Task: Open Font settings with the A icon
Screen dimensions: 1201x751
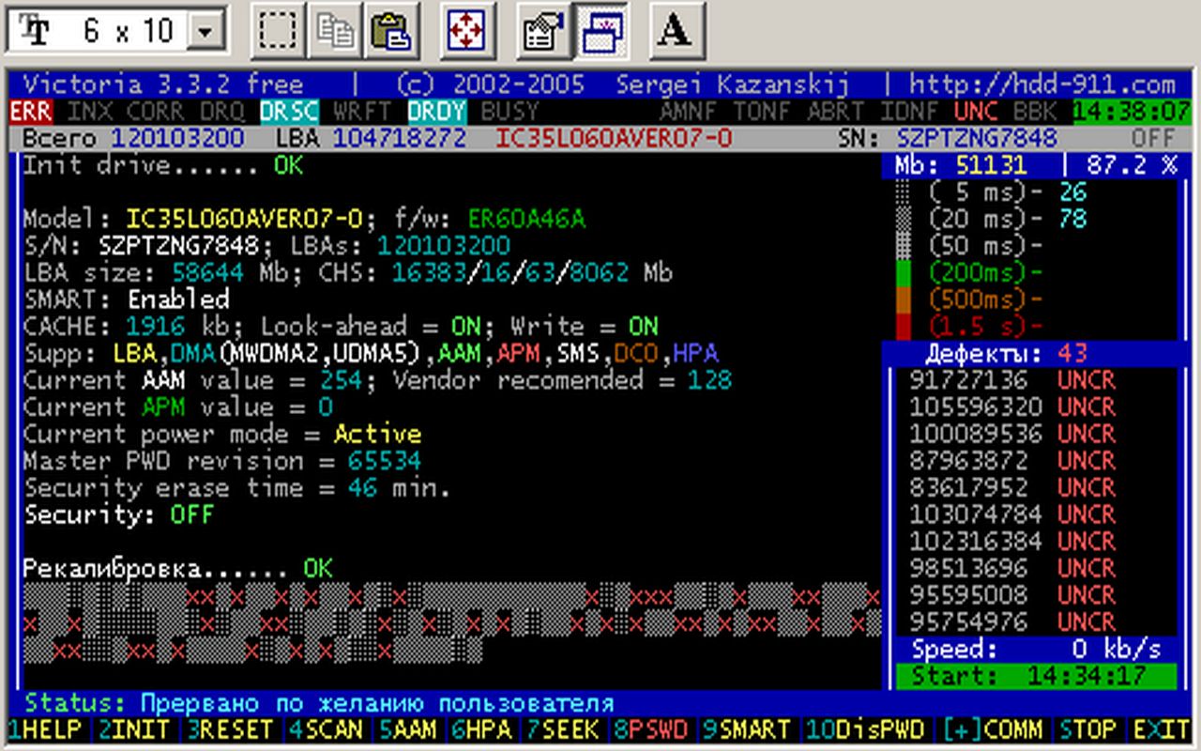Action: tap(675, 31)
